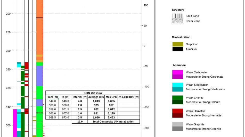Click the purple lithology interval near 350
Image resolution: width=245 pixels, height=137 pixels.
pyautogui.click(x=39, y=76)
